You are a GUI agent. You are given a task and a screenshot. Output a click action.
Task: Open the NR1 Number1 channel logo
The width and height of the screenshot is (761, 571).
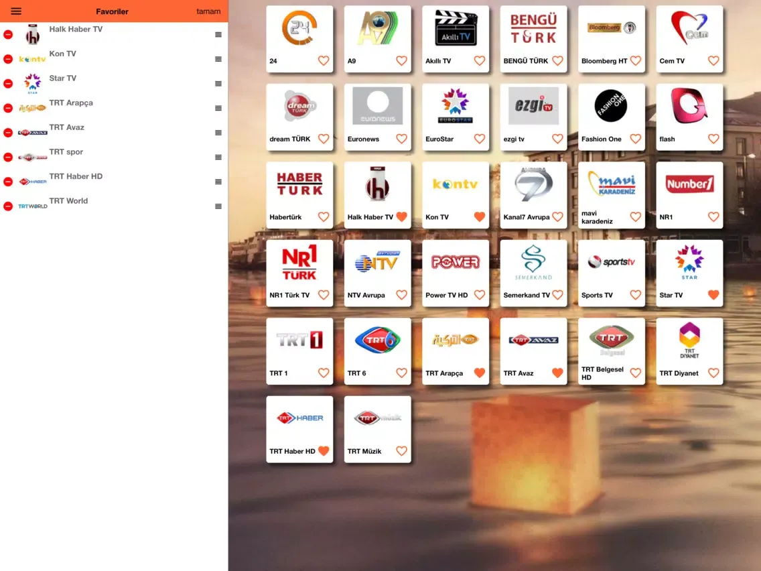690,184
